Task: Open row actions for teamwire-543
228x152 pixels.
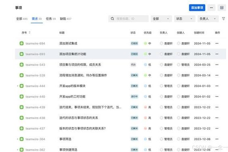Action: pos(217,64)
